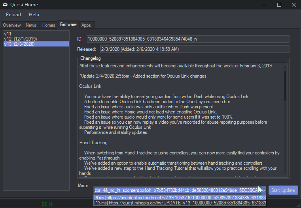Minimize the Quest Home window

tap(264, 5)
